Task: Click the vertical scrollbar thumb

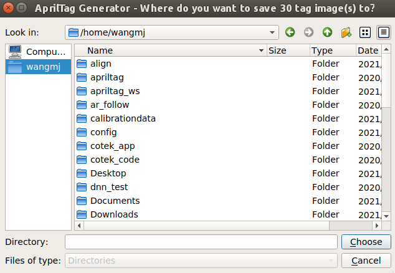Action: [x=386, y=80]
